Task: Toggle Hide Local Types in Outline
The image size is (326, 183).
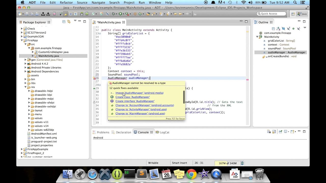Action: pyautogui.click(x=298, y=28)
